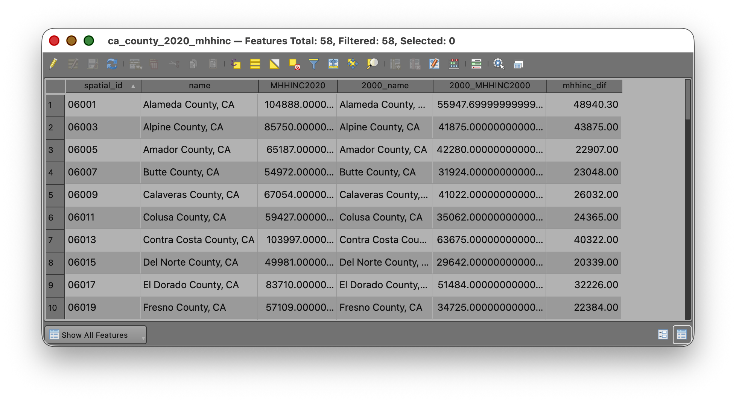Move selected rows to top
The image size is (736, 402).
pos(333,64)
